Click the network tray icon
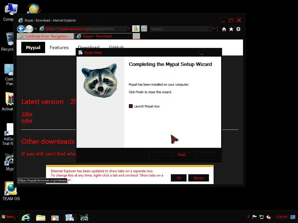Screen dimensions: 298x223 [262, 217]
